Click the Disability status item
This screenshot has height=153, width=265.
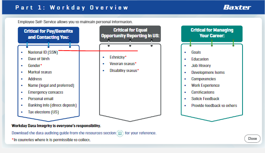click(x=124, y=70)
